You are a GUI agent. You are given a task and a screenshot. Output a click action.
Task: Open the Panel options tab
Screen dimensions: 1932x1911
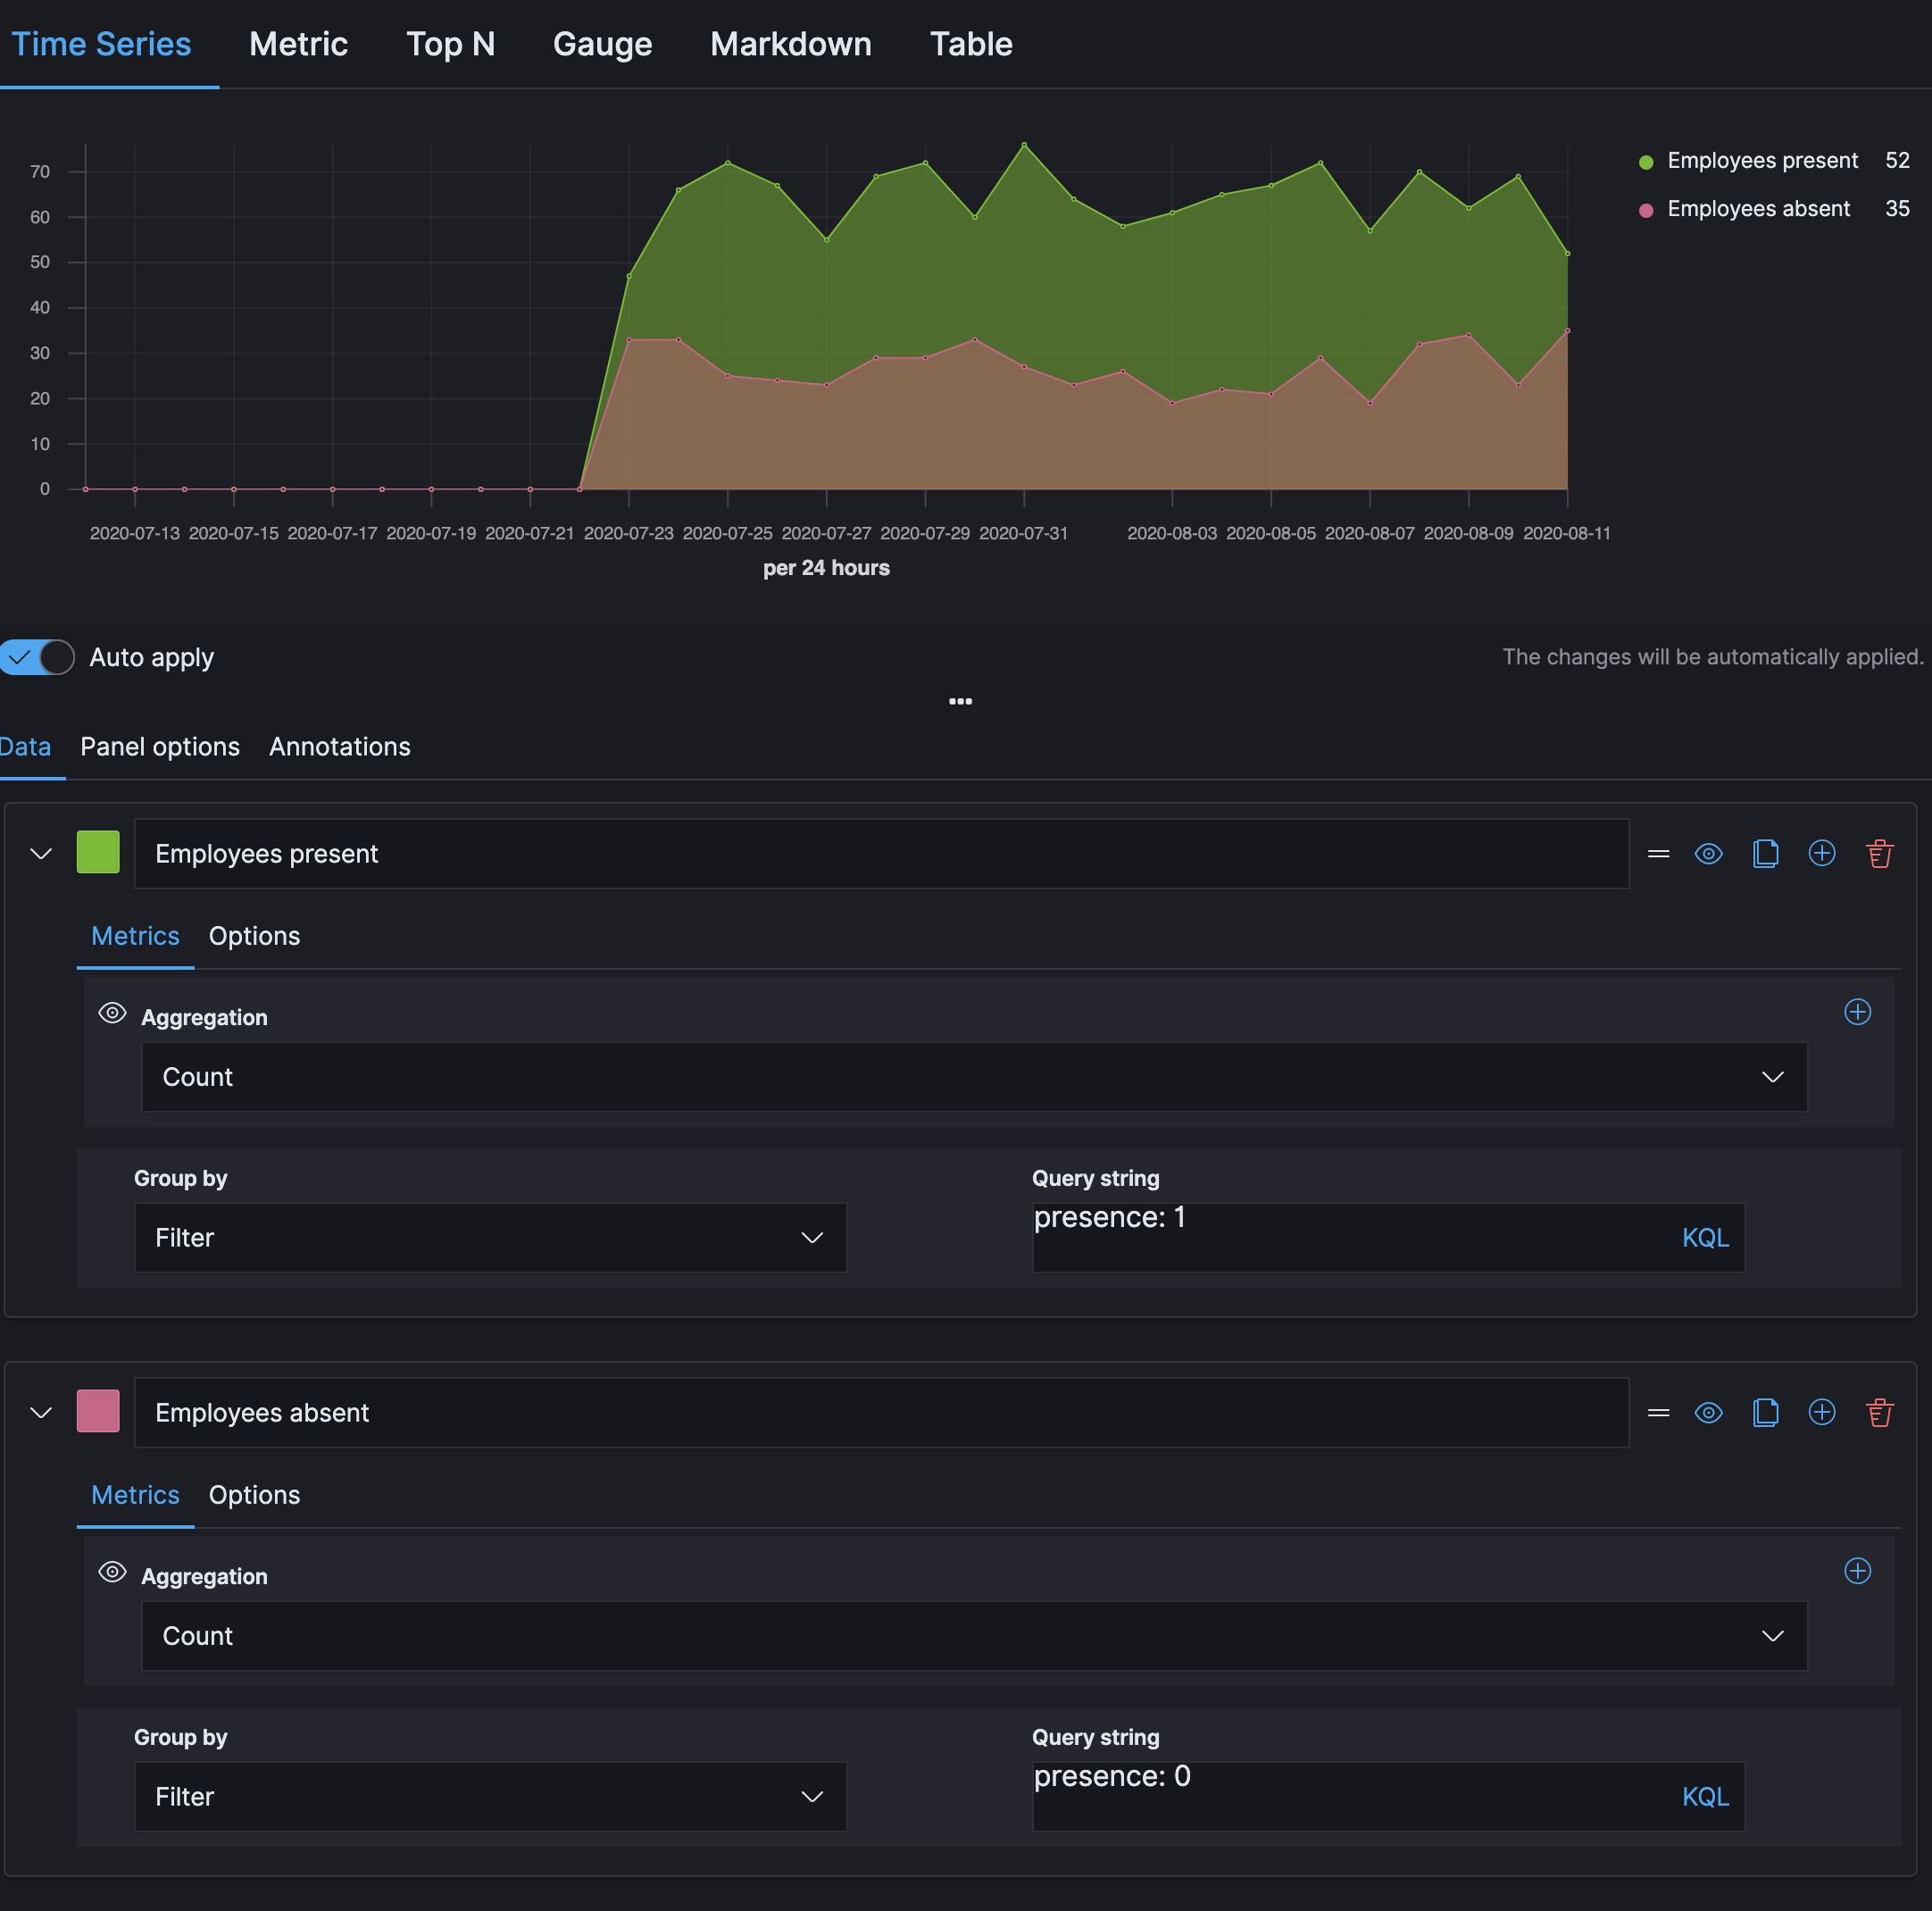(160, 747)
